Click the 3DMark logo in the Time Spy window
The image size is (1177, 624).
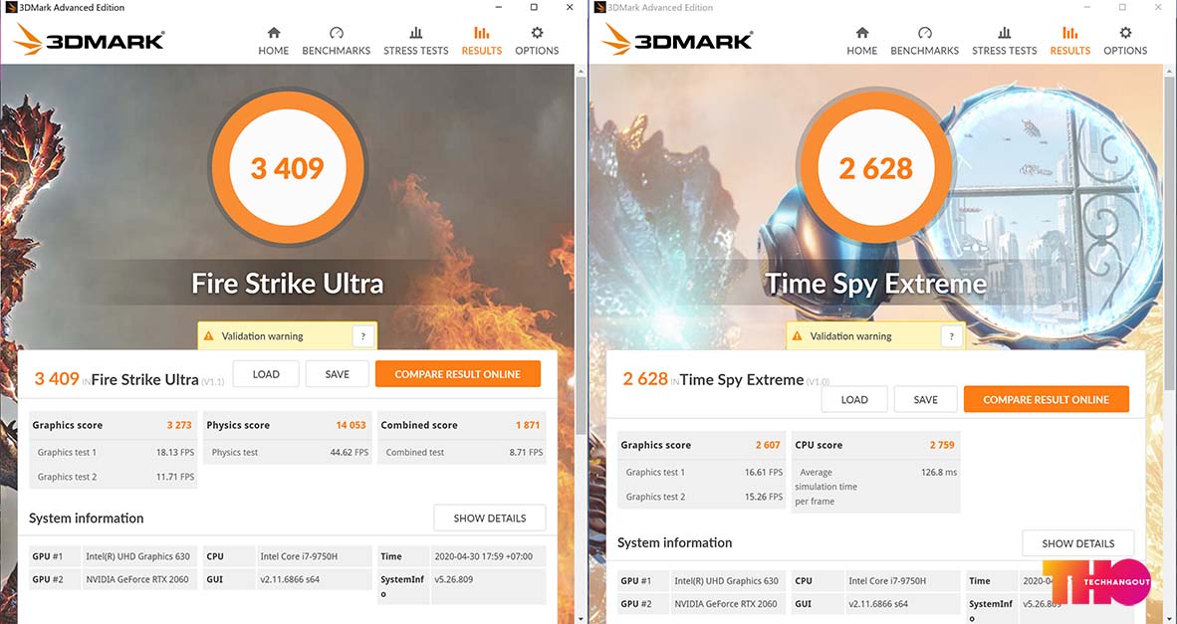click(x=677, y=39)
